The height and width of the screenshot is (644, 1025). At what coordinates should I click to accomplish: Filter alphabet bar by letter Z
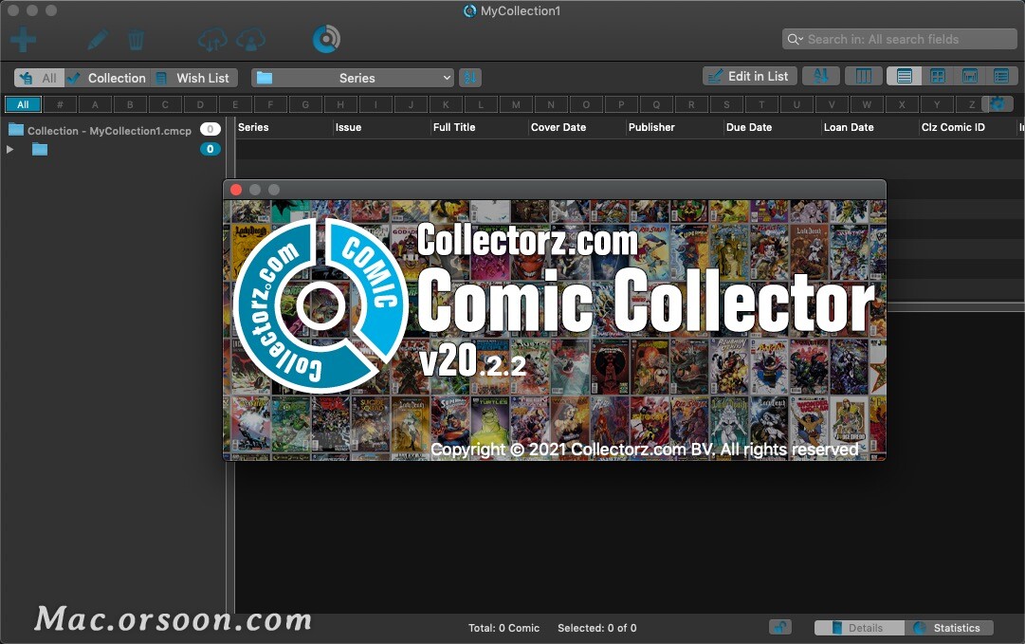coord(971,104)
